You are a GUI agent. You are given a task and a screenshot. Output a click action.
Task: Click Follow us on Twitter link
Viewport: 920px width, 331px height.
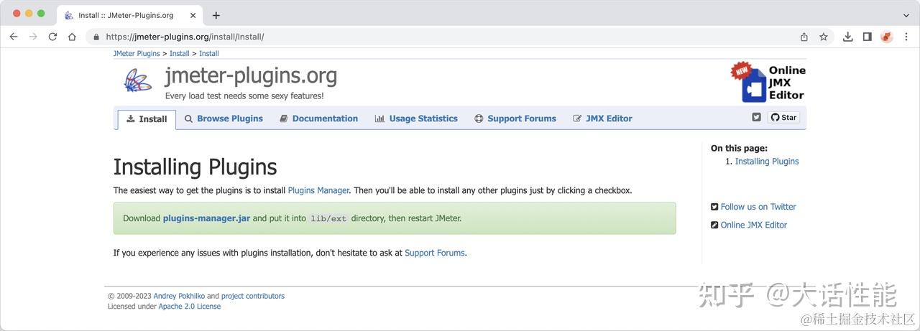pos(758,207)
